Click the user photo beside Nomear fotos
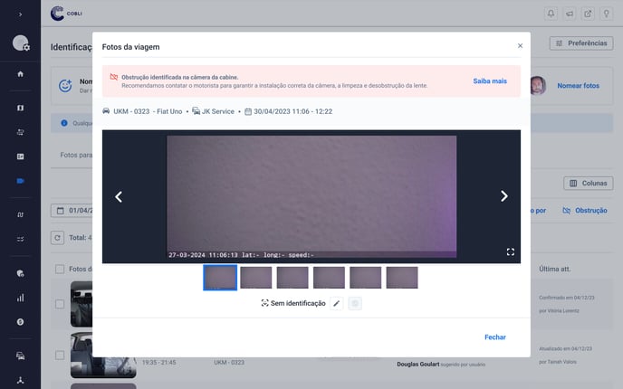Viewport: 623px width, 389px height. [x=538, y=86]
